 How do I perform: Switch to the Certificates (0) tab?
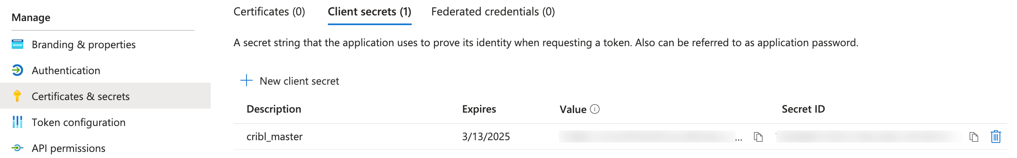[269, 12]
